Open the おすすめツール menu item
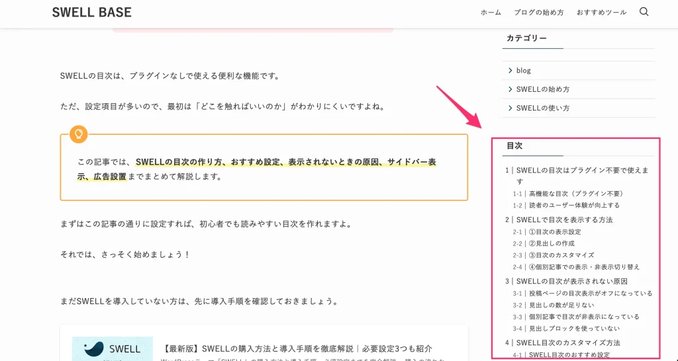The height and width of the screenshot is (361, 678). (x=601, y=13)
